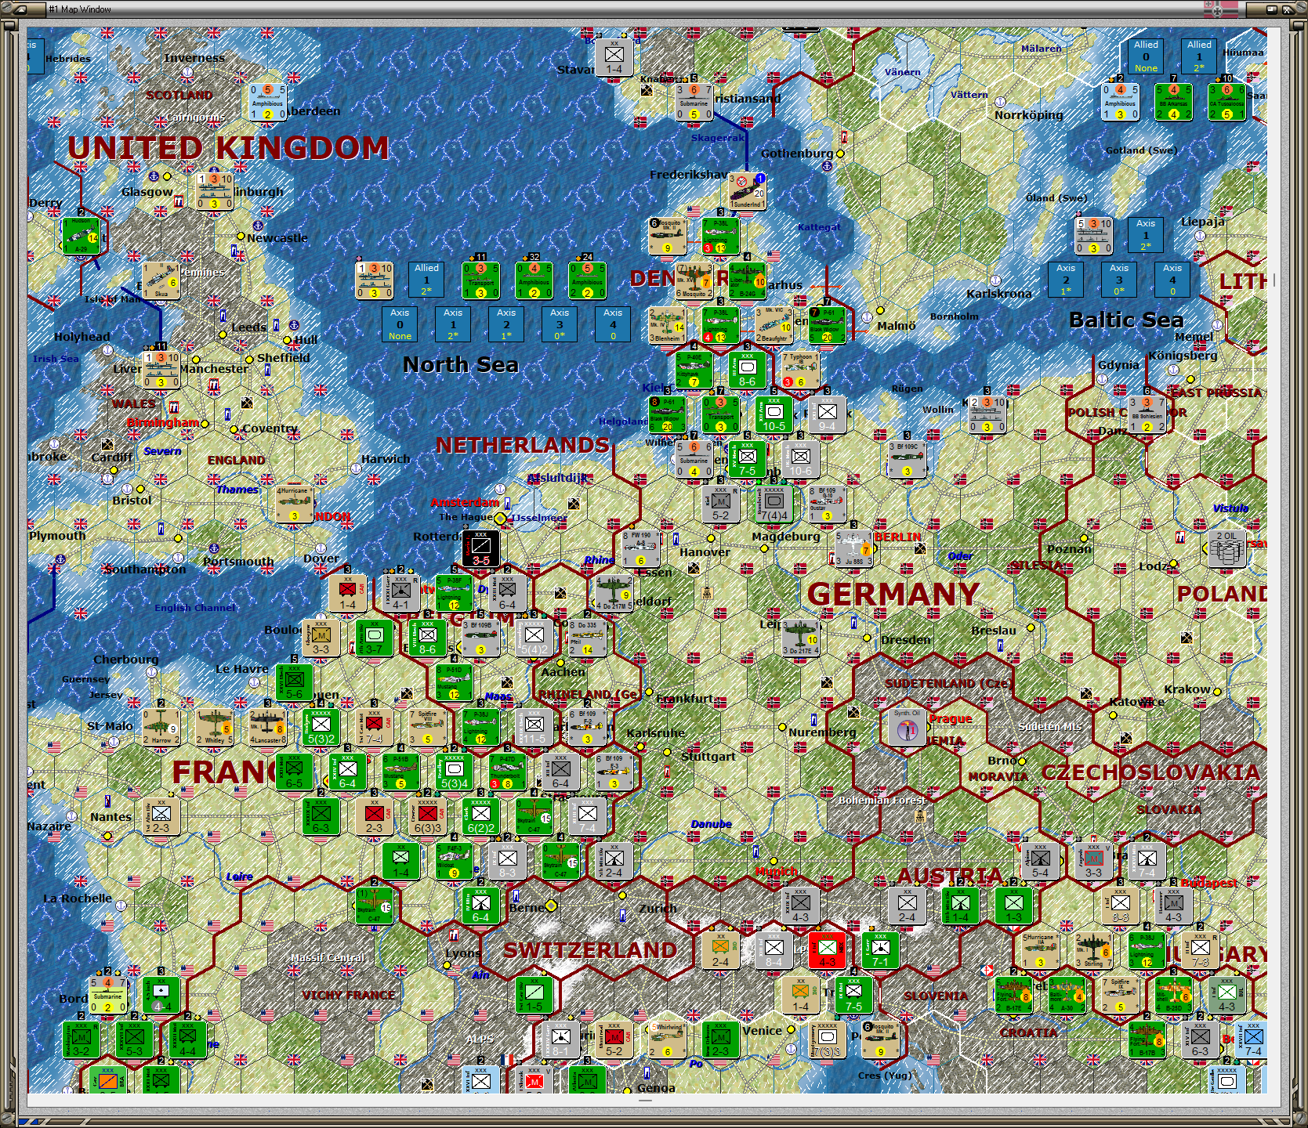
Task: Click the Berne capital city marker
Action: [551, 906]
